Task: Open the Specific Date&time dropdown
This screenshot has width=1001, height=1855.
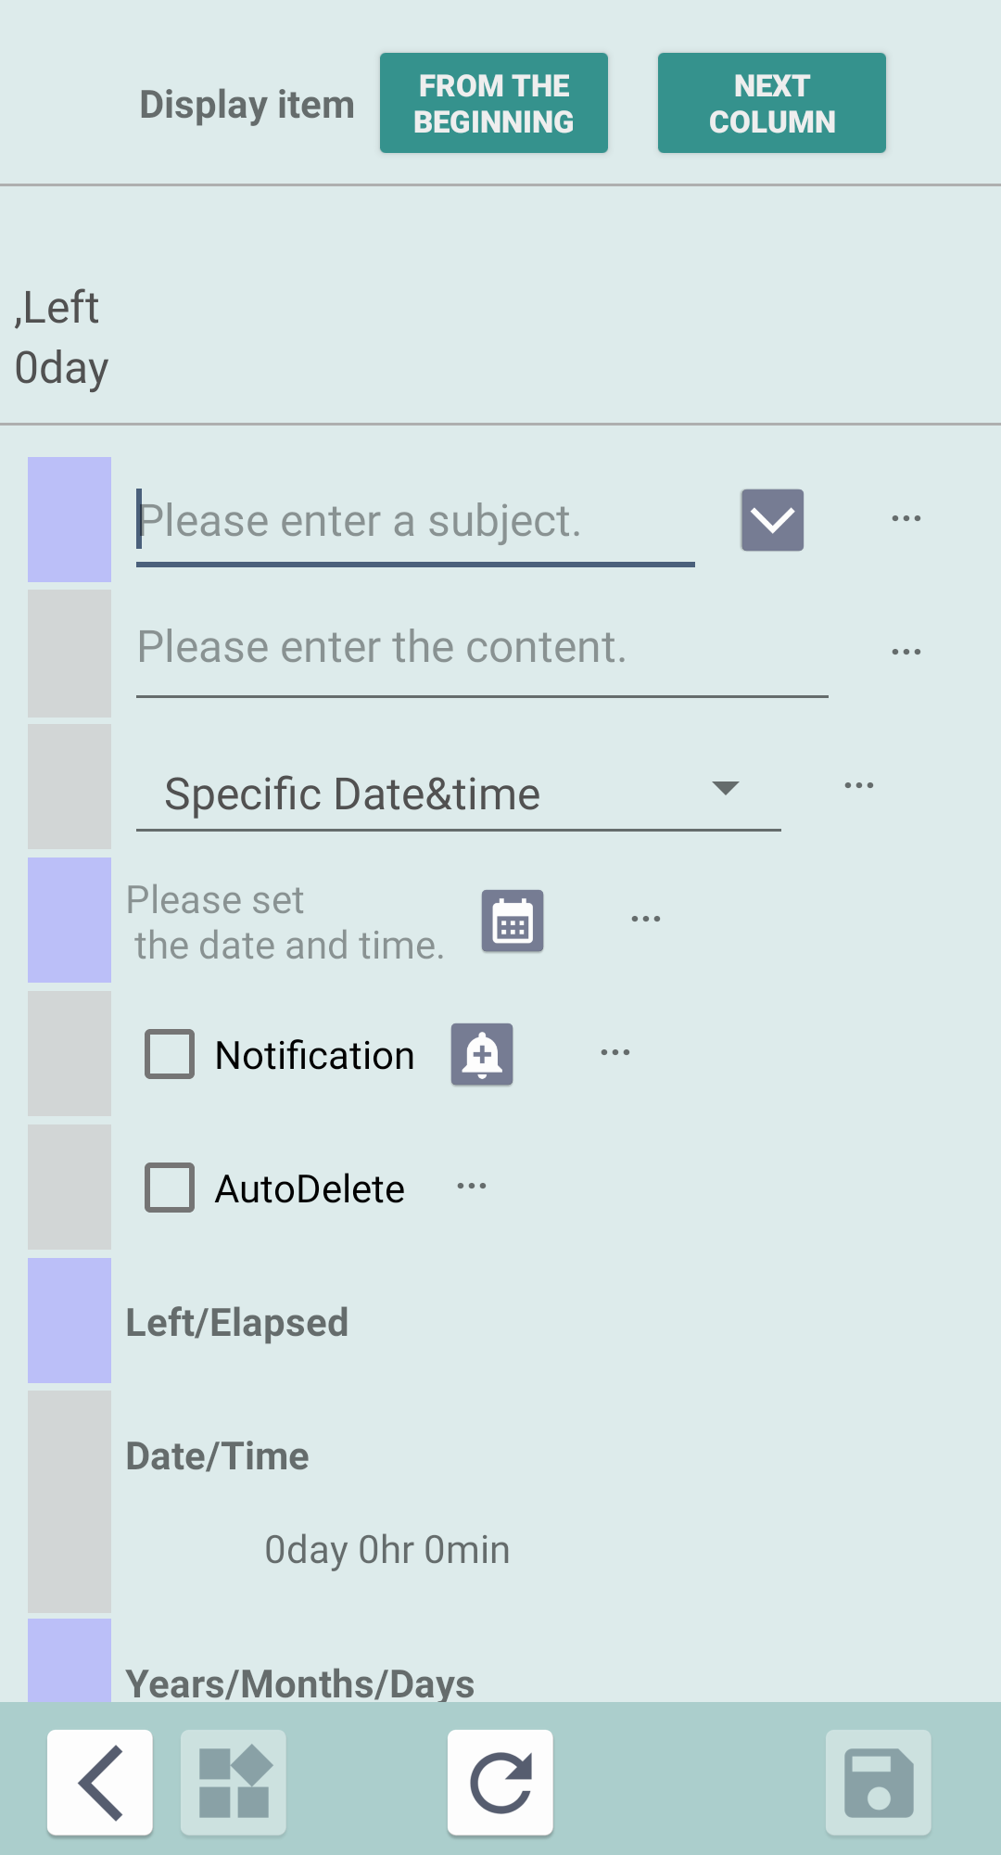Action: coord(458,794)
